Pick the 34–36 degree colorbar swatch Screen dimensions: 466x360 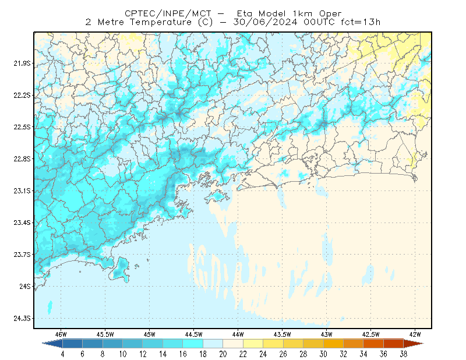[373, 344]
